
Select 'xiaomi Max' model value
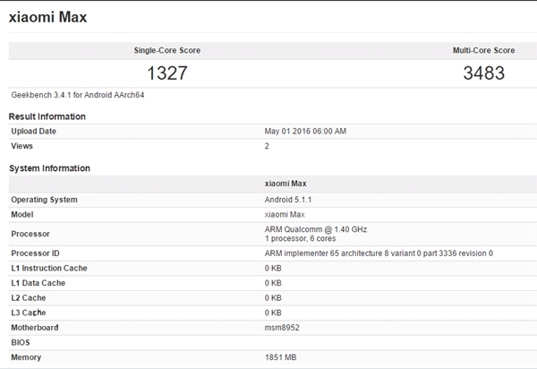(x=285, y=214)
